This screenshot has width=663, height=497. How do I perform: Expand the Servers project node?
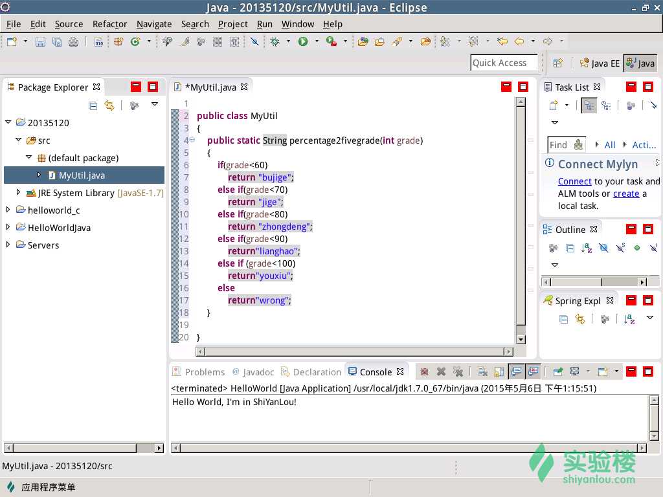pyautogui.click(x=8, y=245)
